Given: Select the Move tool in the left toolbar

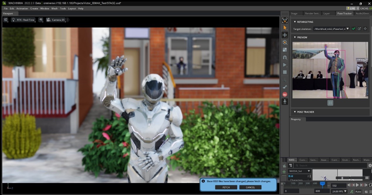Looking at the screenshot, I should (284, 34).
